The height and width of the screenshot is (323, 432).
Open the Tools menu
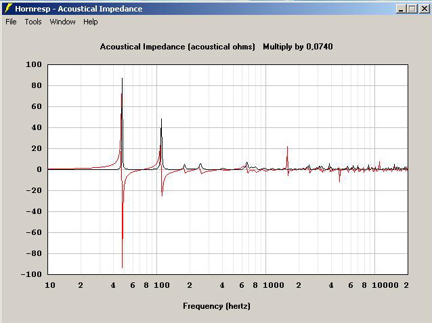[33, 22]
